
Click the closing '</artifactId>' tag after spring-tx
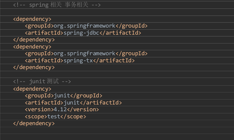[114, 61]
